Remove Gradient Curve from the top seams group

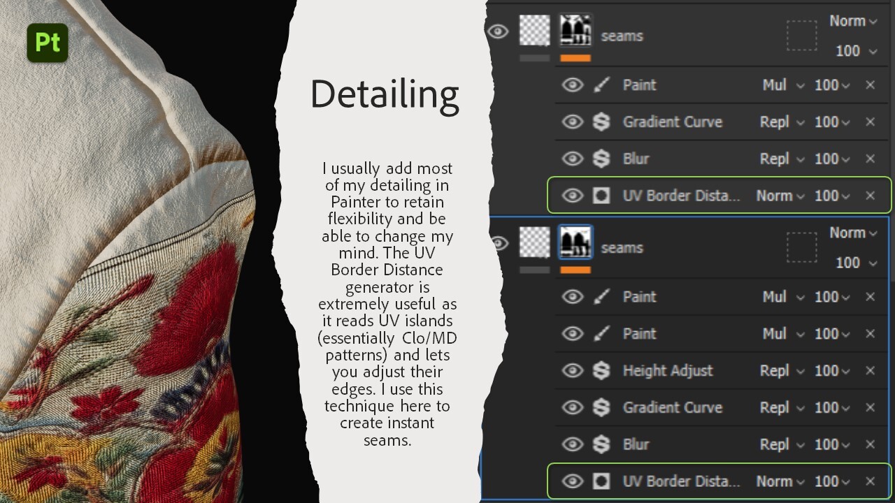pyautogui.click(x=871, y=122)
